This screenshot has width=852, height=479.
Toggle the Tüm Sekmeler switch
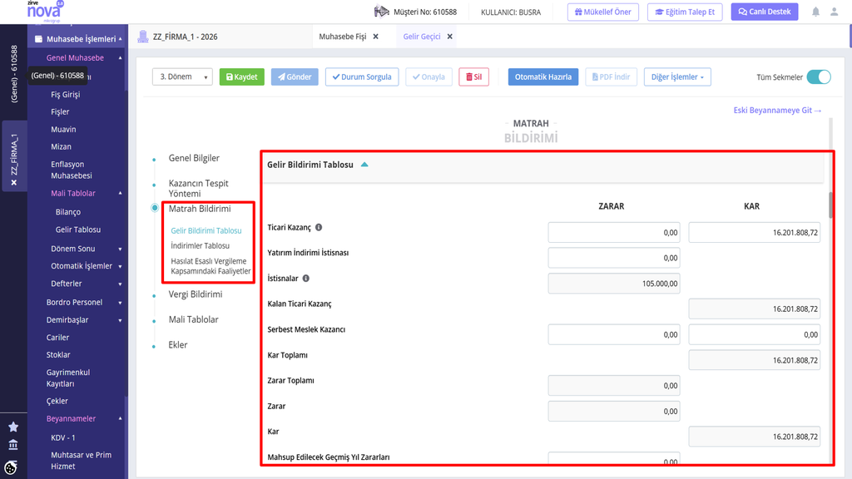tap(819, 77)
